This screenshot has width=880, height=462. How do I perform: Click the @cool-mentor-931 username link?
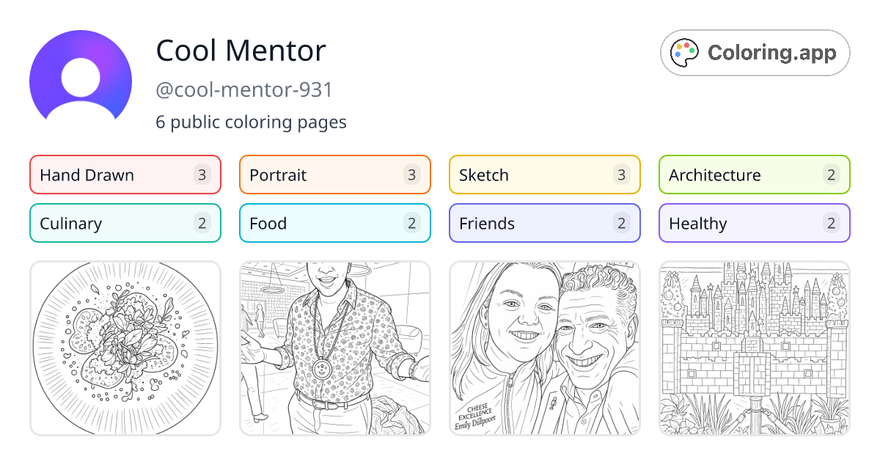[x=243, y=89]
